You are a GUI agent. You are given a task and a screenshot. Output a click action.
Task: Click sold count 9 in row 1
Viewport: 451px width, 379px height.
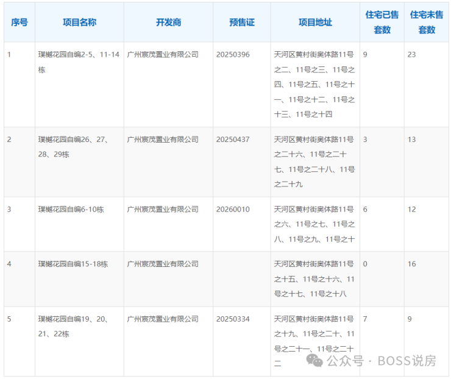coord(365,55)
